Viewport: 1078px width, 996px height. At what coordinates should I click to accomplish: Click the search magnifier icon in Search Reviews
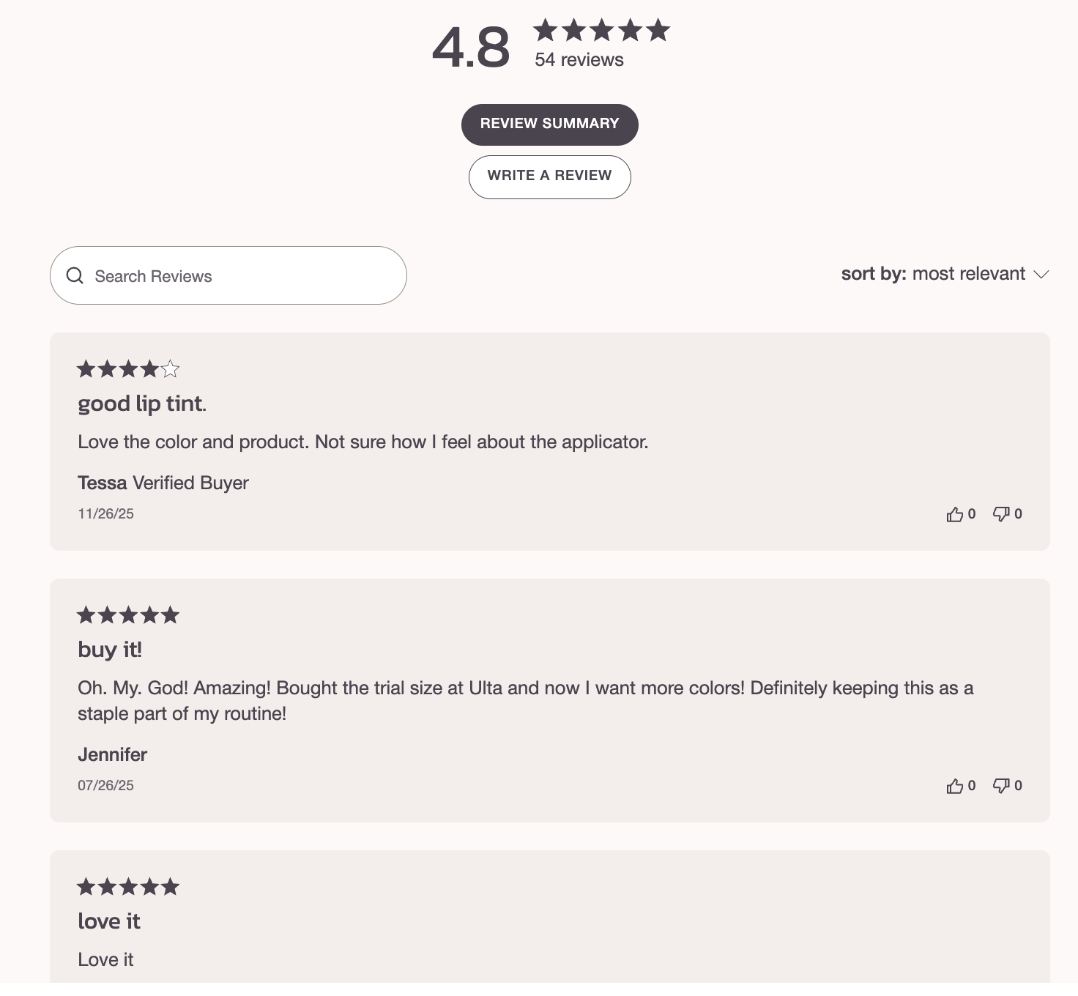[75, 275]
